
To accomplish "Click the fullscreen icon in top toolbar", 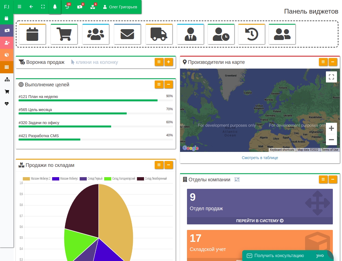I will click(43, 7).
